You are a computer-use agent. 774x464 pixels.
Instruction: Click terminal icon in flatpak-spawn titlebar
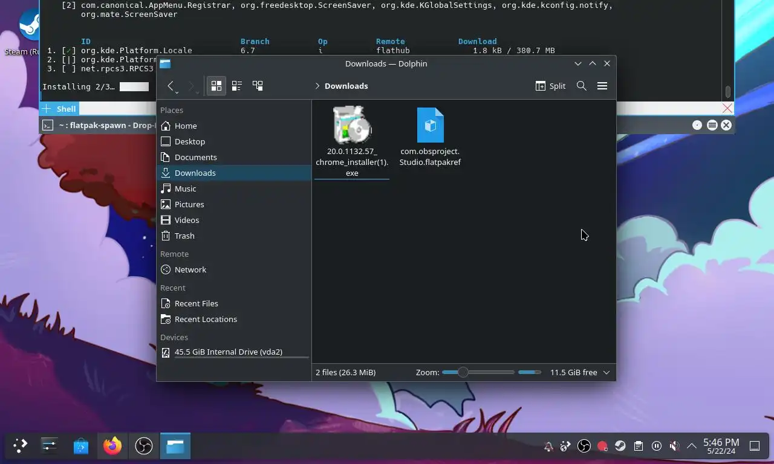click(x=47, y=125)
